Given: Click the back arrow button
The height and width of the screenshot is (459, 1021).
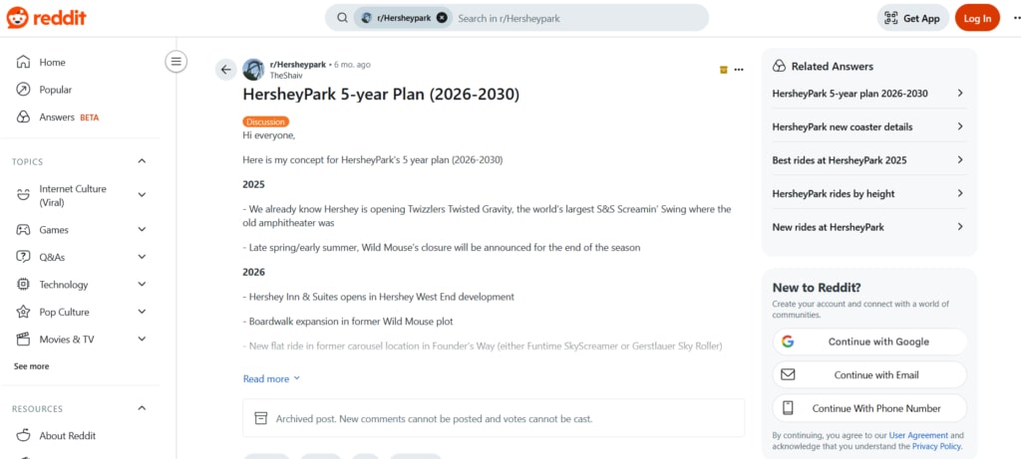Looking at the screenshot, I should point(226,70).
